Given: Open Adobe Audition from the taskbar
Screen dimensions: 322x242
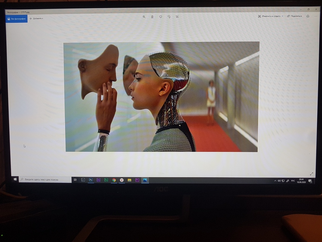Looking at the screenshot, I should pos(106,180).
